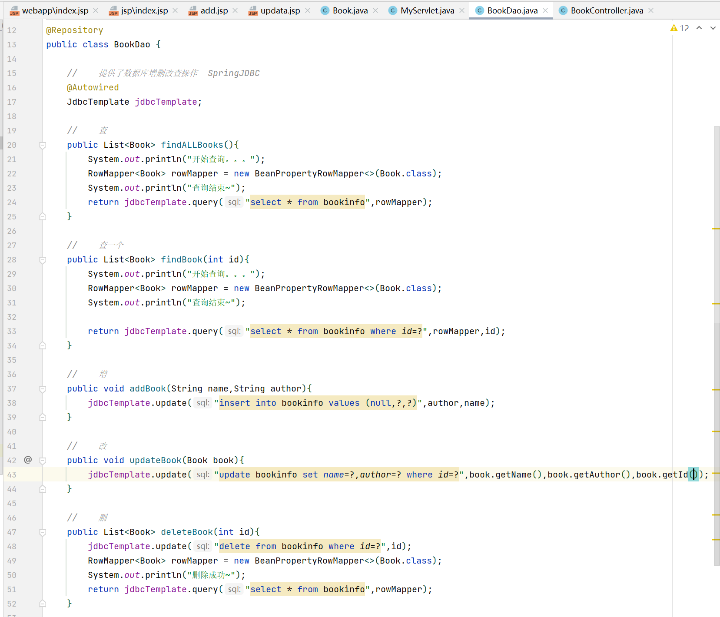
Task: Click the deleteBook method name
Action: 187,532
